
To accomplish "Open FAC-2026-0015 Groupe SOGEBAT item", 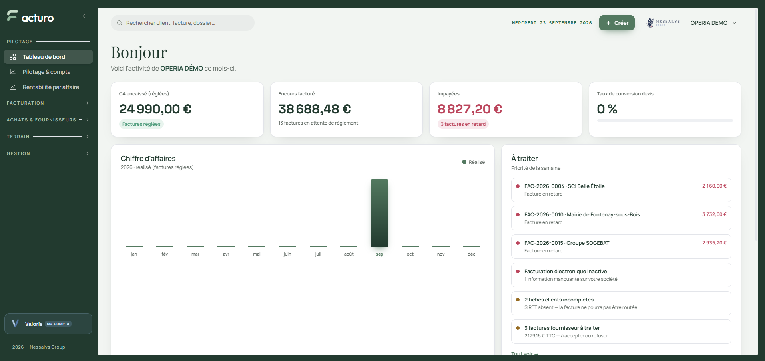I will (621, 246).
